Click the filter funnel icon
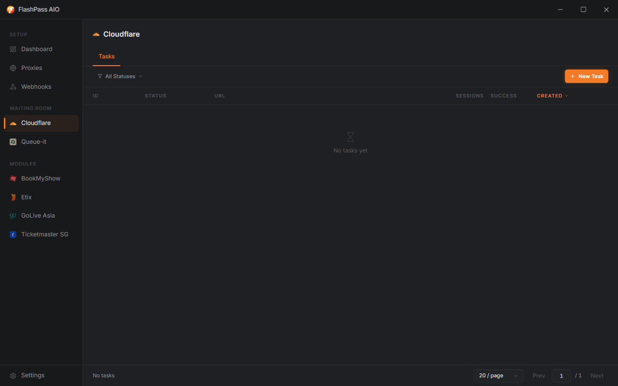Image resolution: width=618 pixels, height=386 pixels. [100, 76]
